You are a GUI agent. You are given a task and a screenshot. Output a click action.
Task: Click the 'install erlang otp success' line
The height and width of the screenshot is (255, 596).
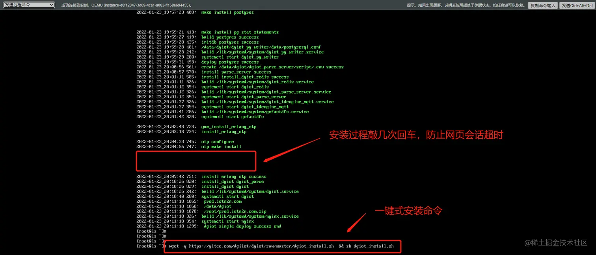(201, 177)
